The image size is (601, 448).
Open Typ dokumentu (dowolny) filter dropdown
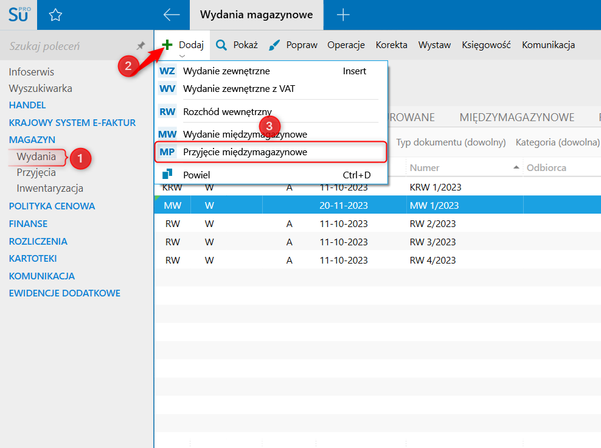pos(451,142)
